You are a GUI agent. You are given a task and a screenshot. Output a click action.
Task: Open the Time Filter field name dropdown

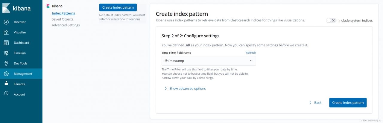click(209, 61)
